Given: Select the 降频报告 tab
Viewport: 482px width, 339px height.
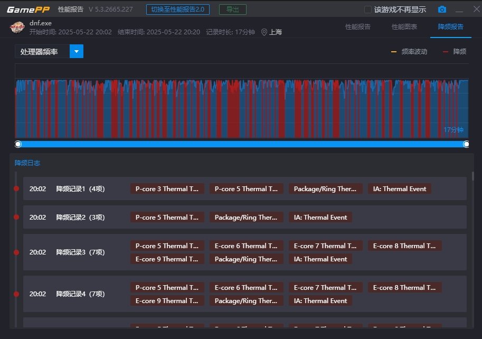Looking at the screenshot, I should (450, 27).
